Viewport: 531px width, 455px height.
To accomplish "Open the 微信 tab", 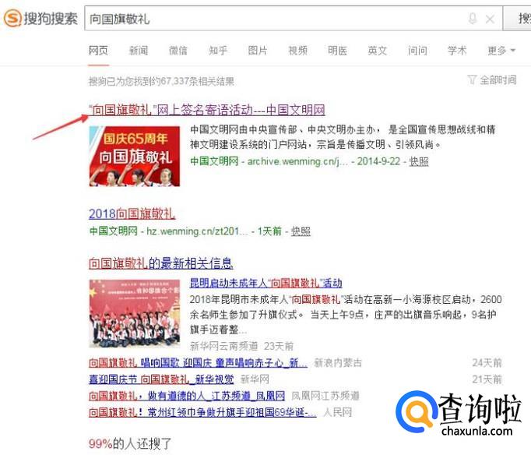I will point(178,51).
